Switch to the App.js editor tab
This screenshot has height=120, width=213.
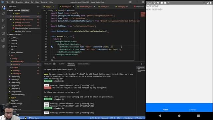click(x=49, y=7)
